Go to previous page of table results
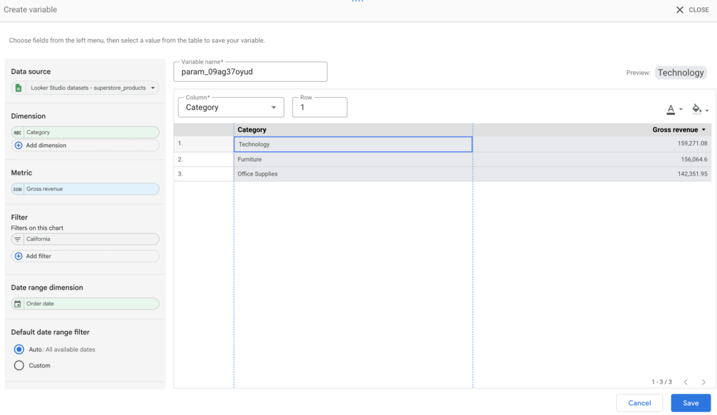This screenshot has height=415, width=717. coord(685,382)
